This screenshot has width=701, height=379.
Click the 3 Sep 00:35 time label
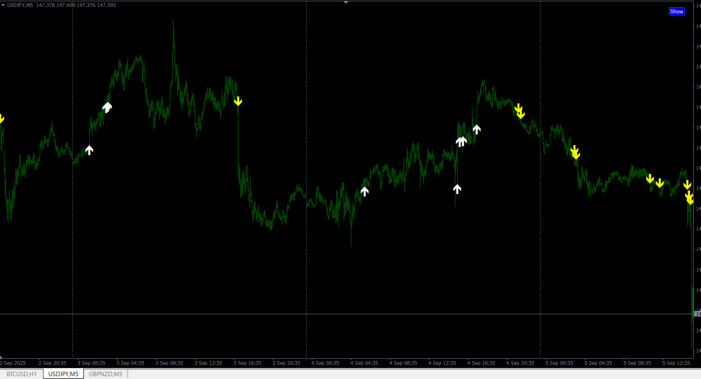tap(91, 363)
